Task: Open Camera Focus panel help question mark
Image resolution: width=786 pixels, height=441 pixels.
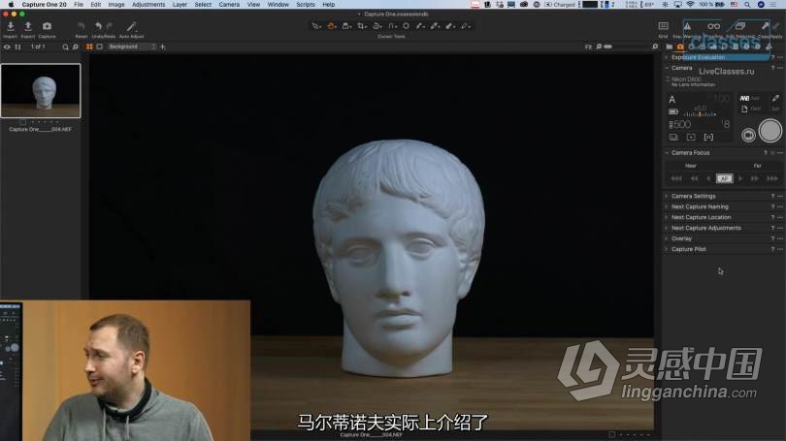Action: [x=766, y=153]
